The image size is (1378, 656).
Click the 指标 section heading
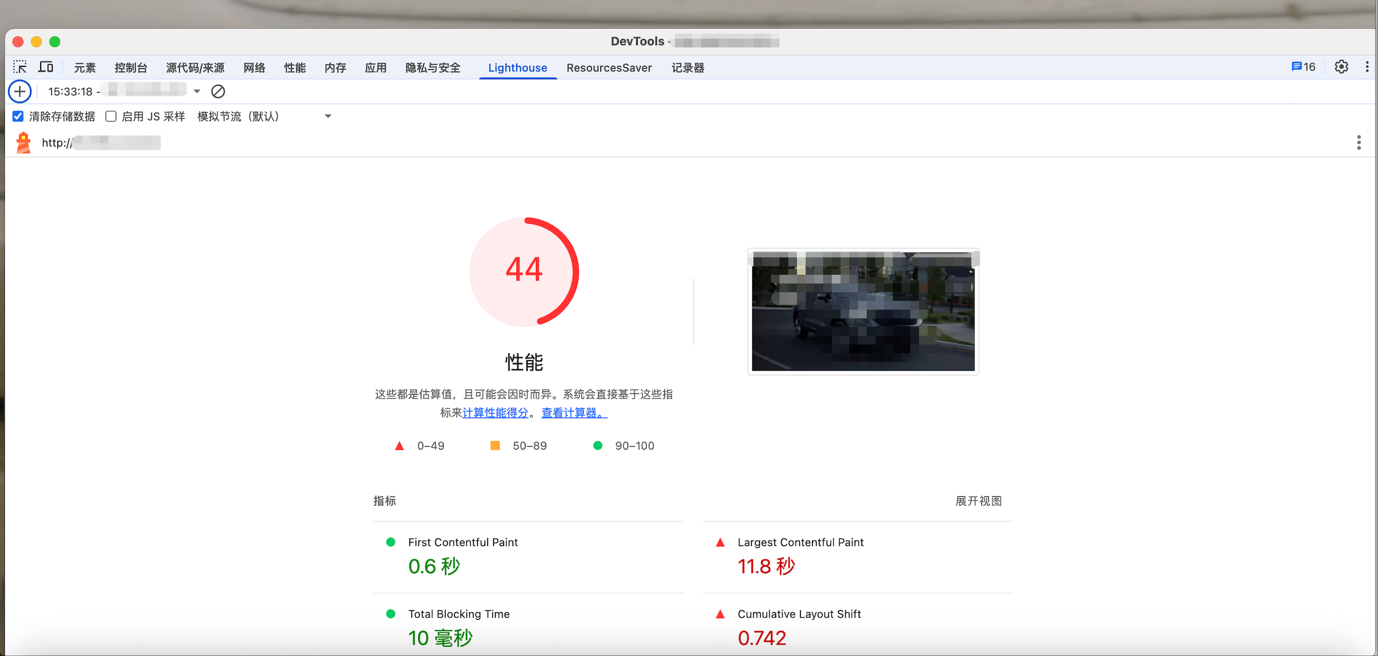click(384, 500)
